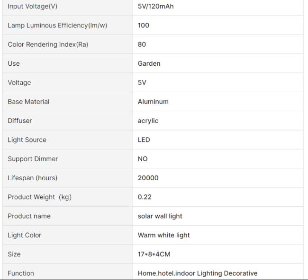Screen dimensions: 308x280
Task: Select the Diffuser label cell
Action: (x=68, y=121)
